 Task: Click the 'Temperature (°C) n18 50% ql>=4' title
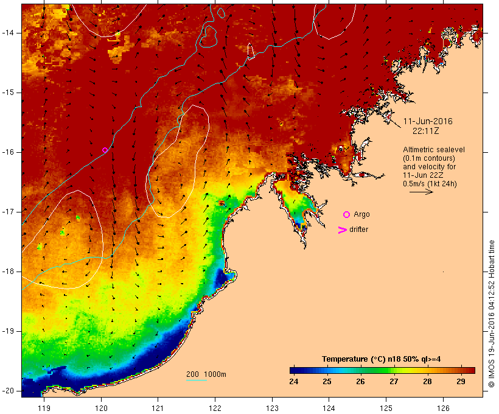click(x=382, y=359)
